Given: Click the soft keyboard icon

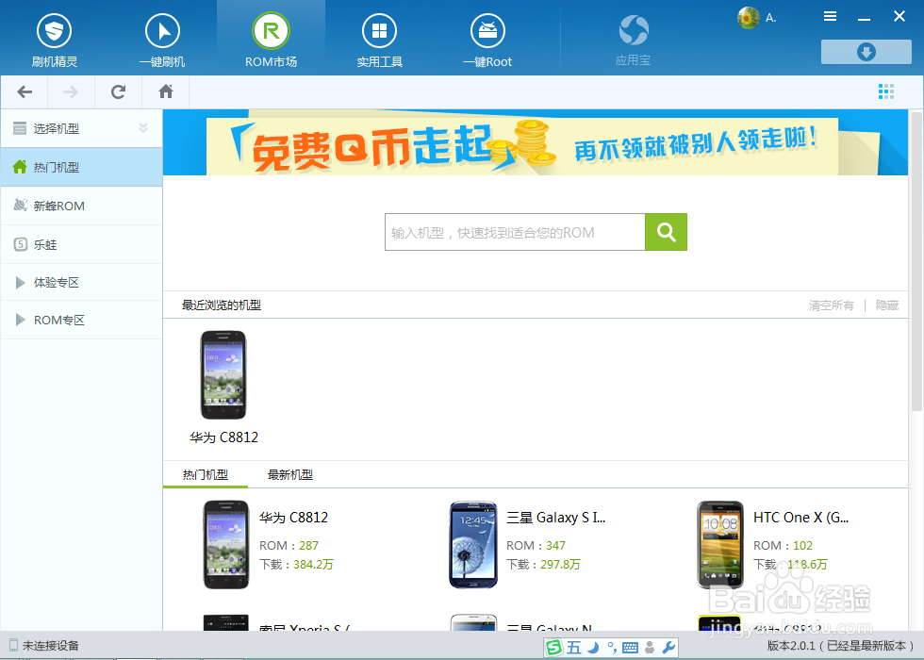Looking at the screenshot, I should coord(630,648).
